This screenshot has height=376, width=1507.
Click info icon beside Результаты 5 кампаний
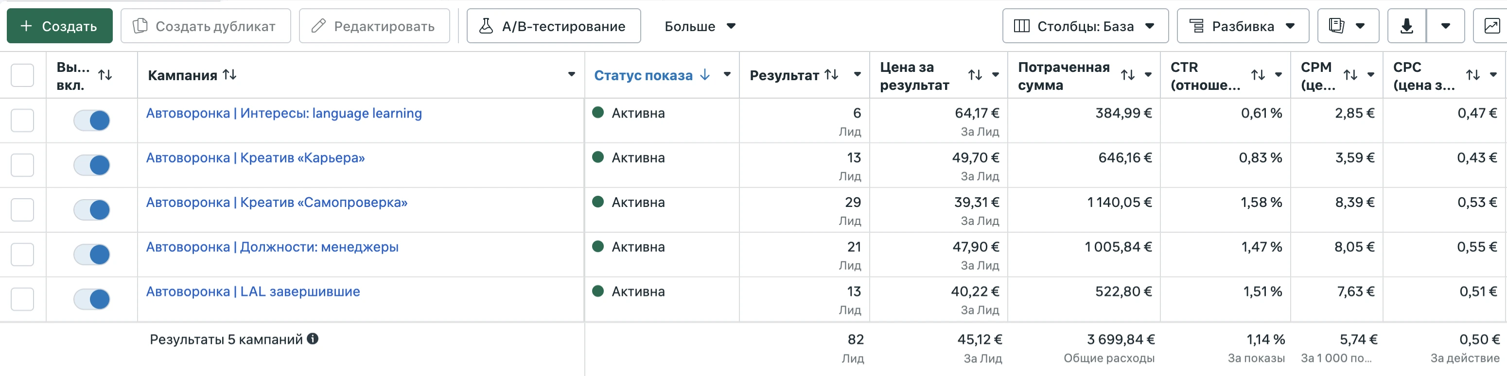tap(313, 339)
